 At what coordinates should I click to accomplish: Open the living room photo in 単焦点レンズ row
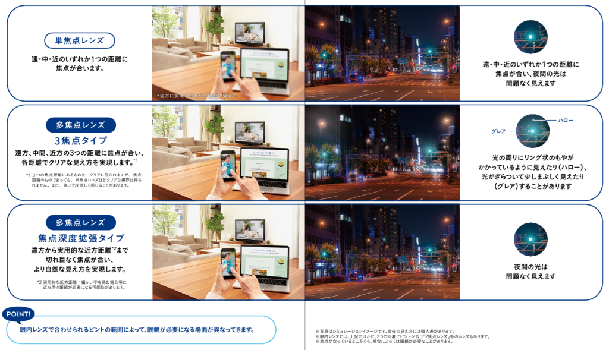point(228,53)
